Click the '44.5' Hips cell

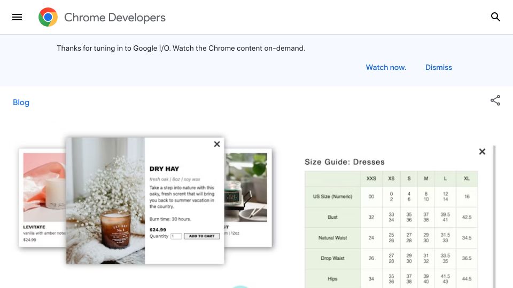click(467, 279)
